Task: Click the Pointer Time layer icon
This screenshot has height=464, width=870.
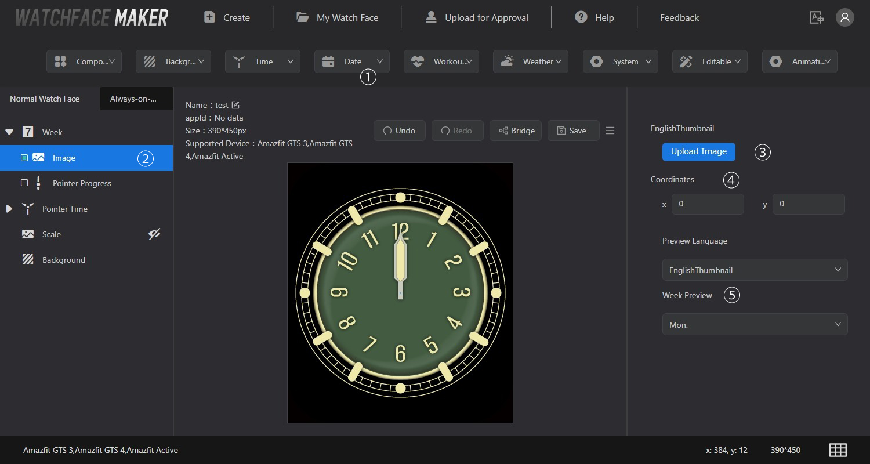Action: coord(28,209)
